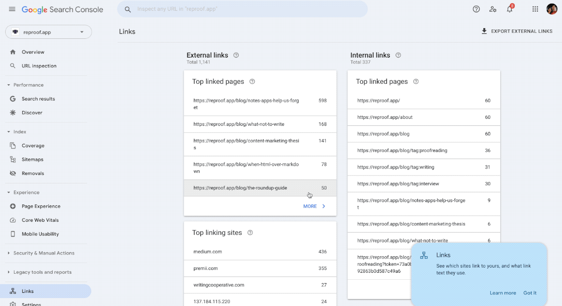The image size is (562, 306).
Task: Collapse the Experience section
Action: pos(8,192)
